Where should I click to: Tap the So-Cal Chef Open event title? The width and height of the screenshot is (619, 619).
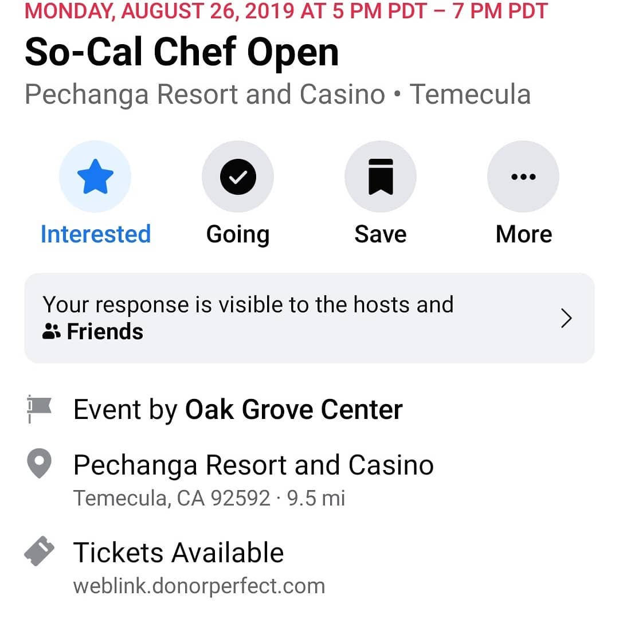(x=182, y=52)
